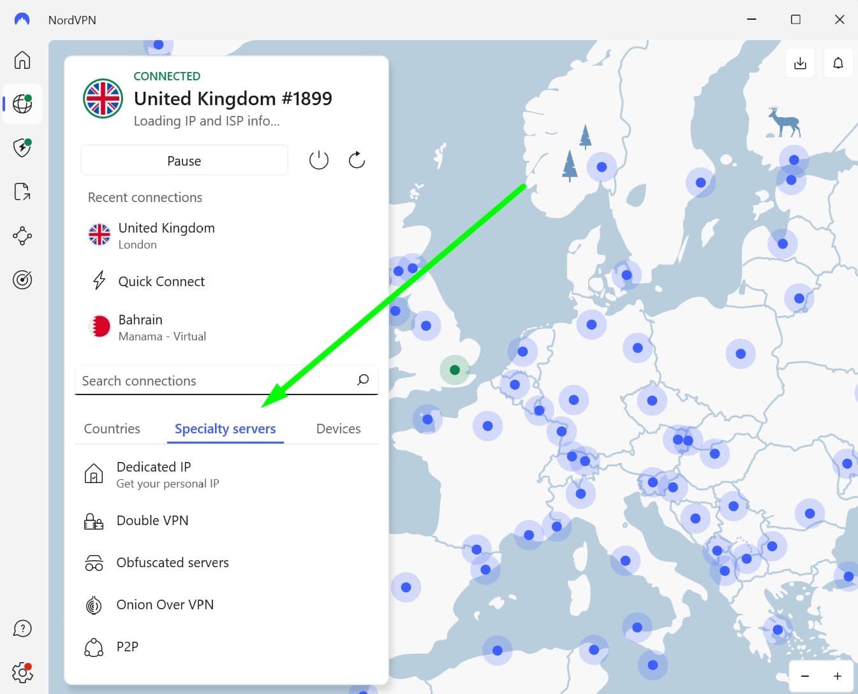
Task: Minimize the NordVPN window
Action: [x=751, y=20]
